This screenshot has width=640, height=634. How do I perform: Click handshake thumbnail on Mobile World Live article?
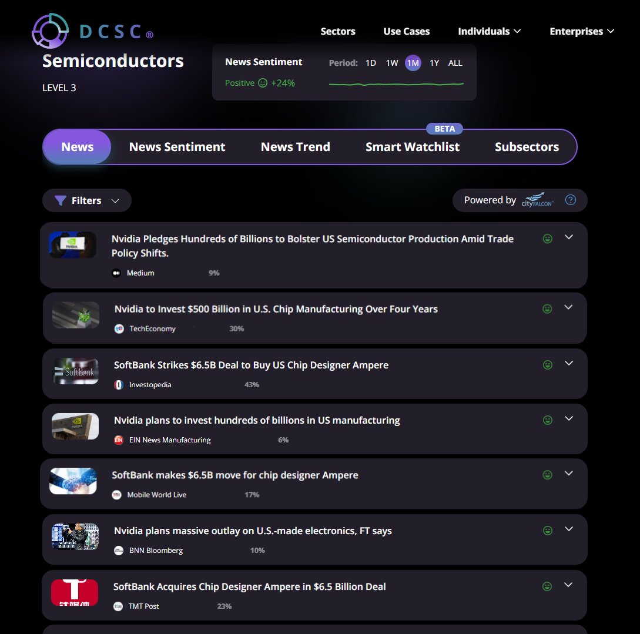coord(73,481)
